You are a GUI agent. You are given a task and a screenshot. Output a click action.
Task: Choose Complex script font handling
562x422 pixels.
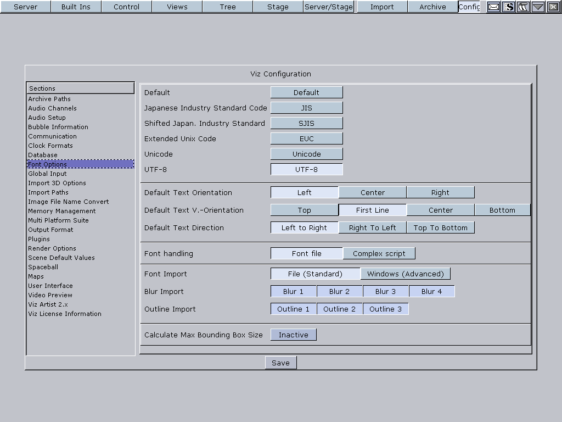coord(379,253)
